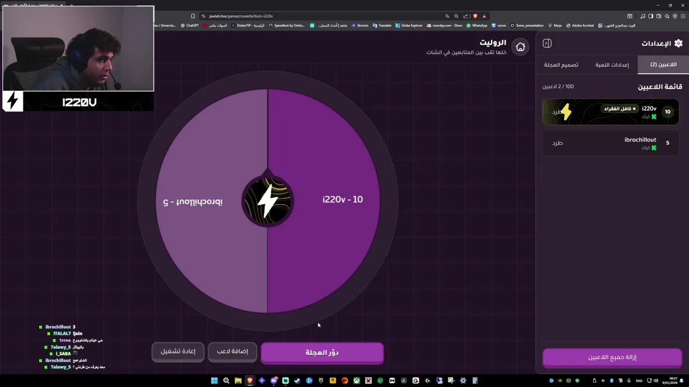Click ITALAL7 !join chat message
Screen dimensions: 689x387
64,334
